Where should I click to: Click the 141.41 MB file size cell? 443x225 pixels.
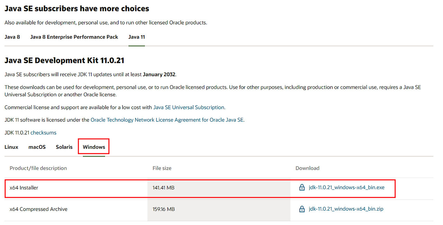219,188
